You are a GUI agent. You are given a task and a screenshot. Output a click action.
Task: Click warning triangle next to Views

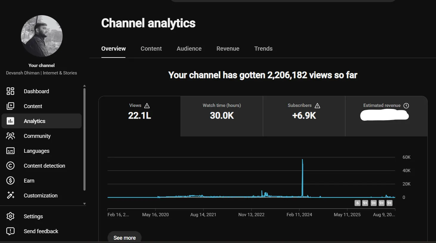click(147, 106)
